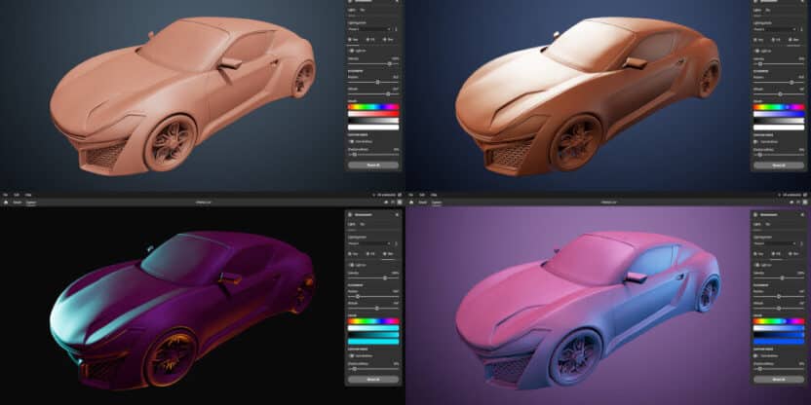Screen dimensions: 811x405
Task: Switch to Capture tab in the pink car window
Action: pos(437,202)
